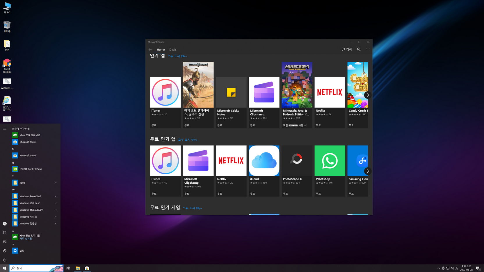Select the Ghost Toolbox desktop icon
The image size is (484, 272).
7,66
